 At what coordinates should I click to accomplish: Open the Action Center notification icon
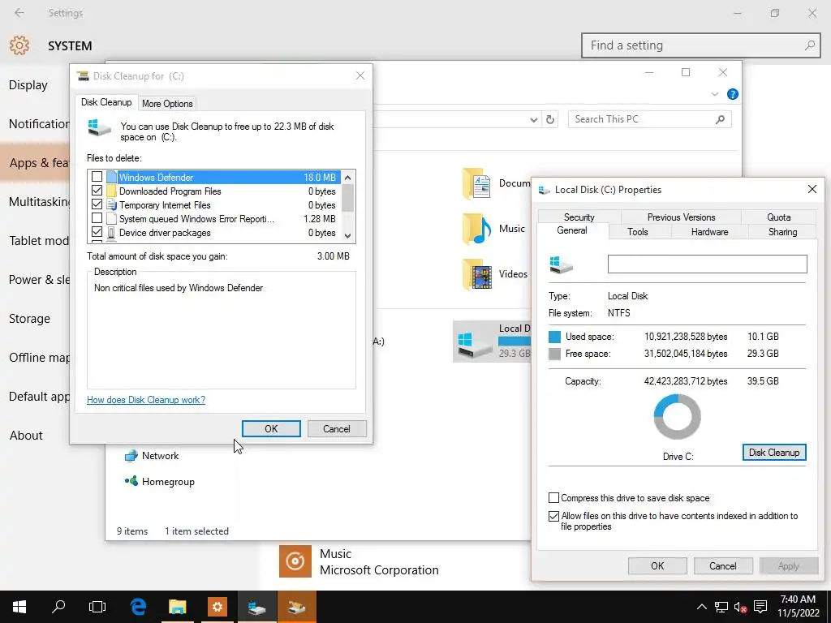[760, 607]
